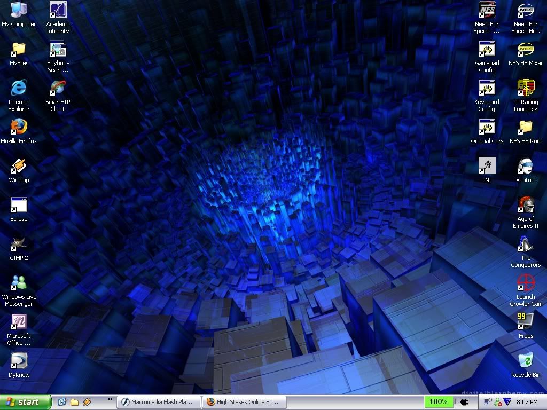
Task: Launch Winamp from the Quick Launch bar
Action: coord(87,402)
